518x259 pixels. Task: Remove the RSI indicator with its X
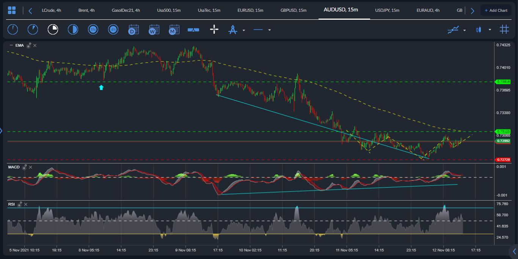point(26,204)
